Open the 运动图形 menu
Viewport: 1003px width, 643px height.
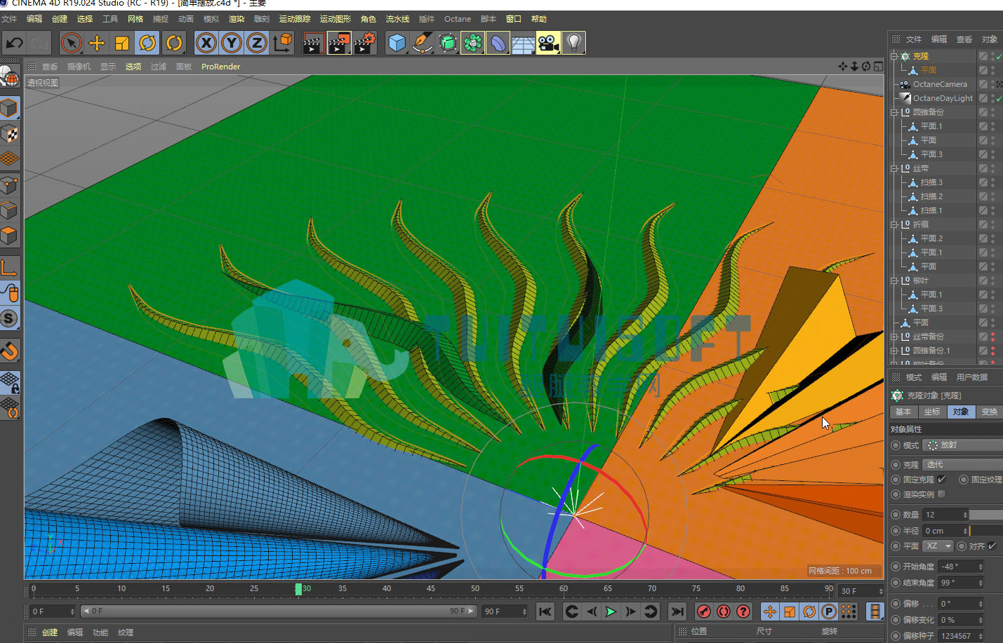click(x=335, y=19)
